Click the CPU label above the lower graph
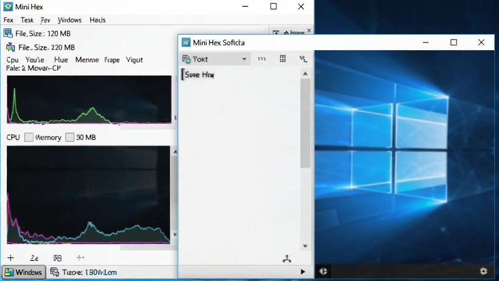 tap(13, 137)
